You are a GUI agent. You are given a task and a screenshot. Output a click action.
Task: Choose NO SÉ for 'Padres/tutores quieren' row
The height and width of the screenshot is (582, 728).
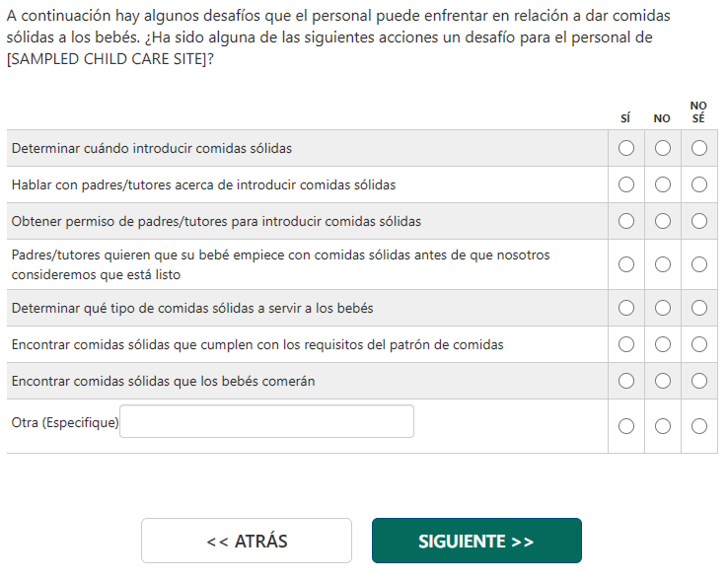tap(699, 264)
